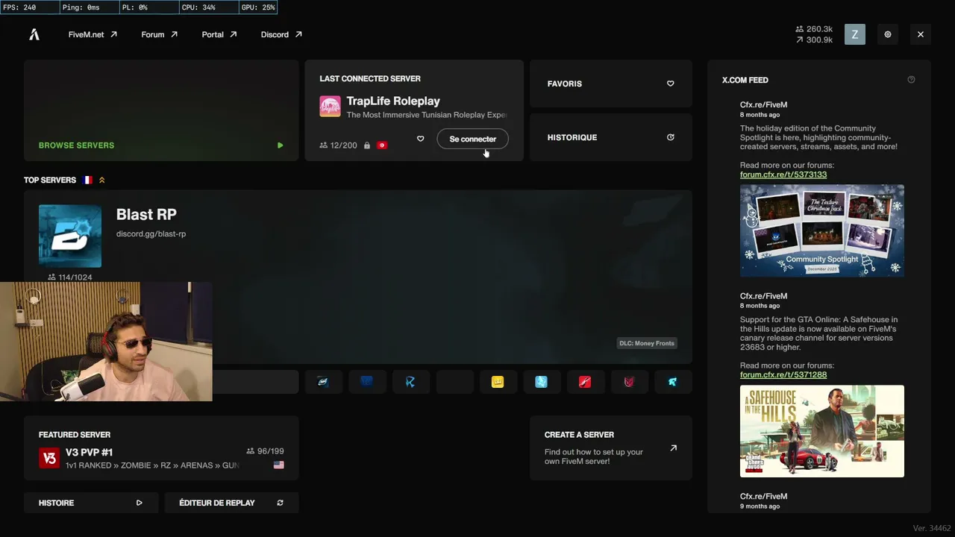Open the Histoire story mode button
The height and width of the screenshot is (537, 955).
pyautogui.click(x=91, y=503)
